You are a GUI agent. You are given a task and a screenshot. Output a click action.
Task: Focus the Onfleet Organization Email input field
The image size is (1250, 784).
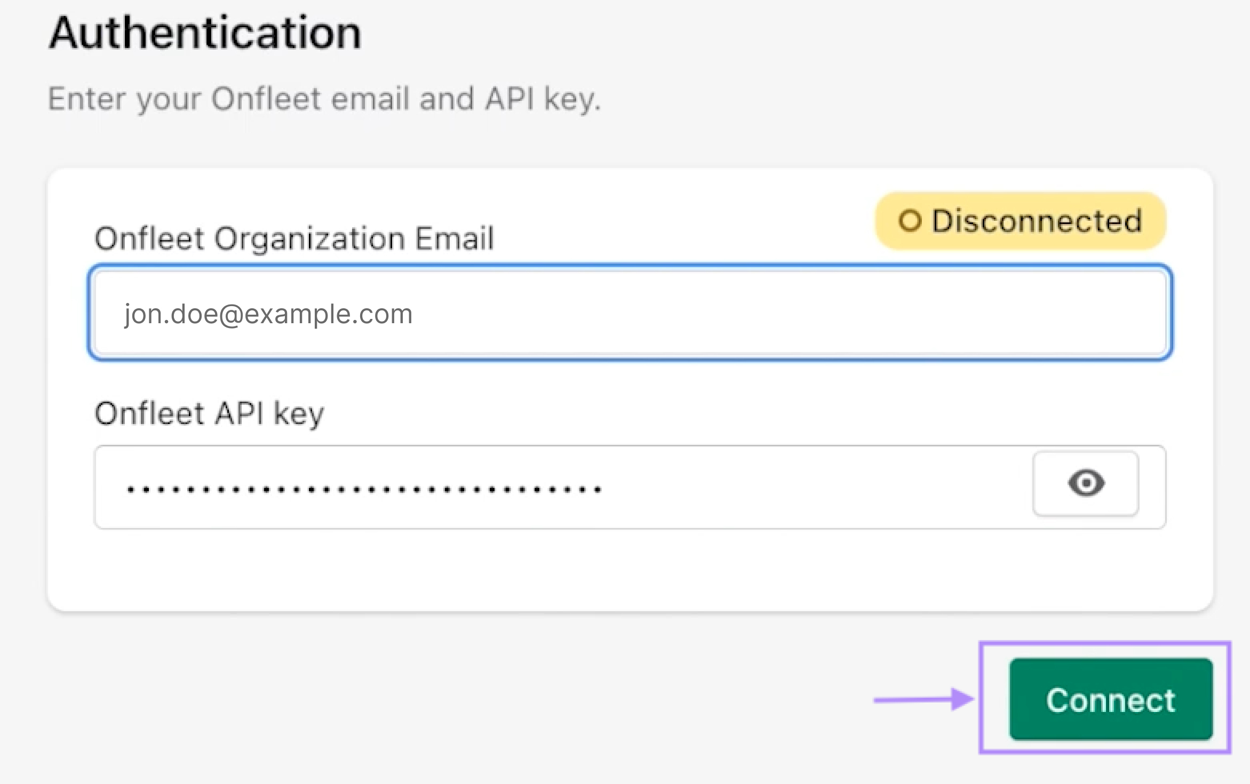[630, 313]
